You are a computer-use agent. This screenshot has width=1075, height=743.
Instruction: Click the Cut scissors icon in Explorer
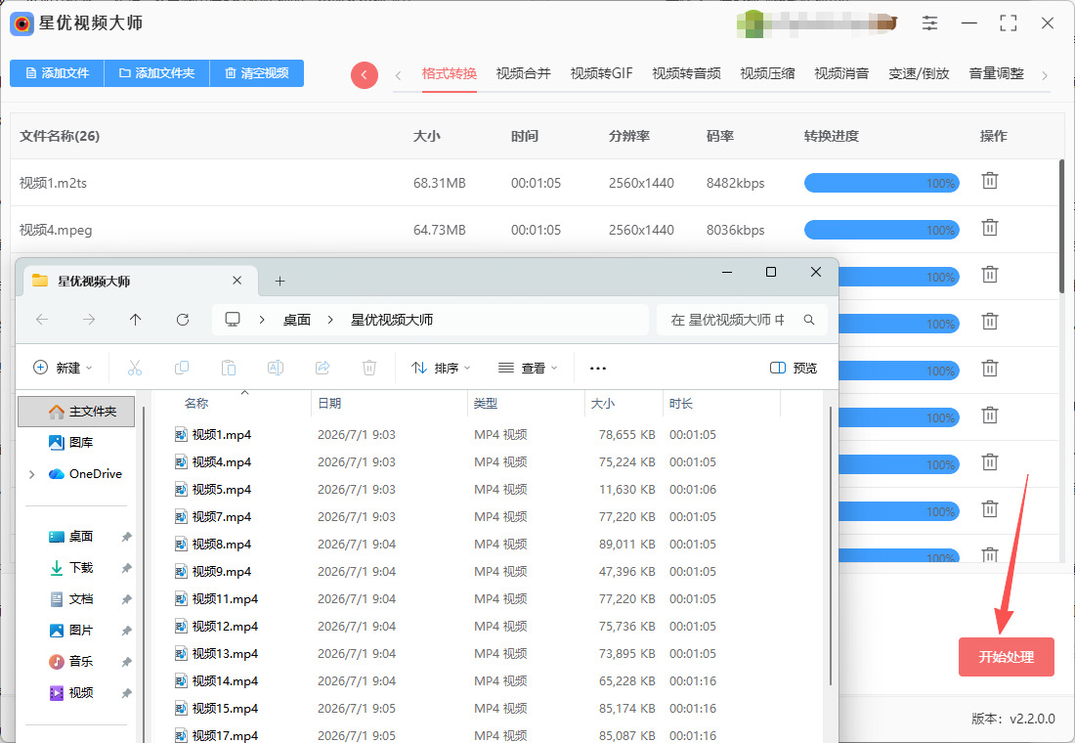pos(135,369)
